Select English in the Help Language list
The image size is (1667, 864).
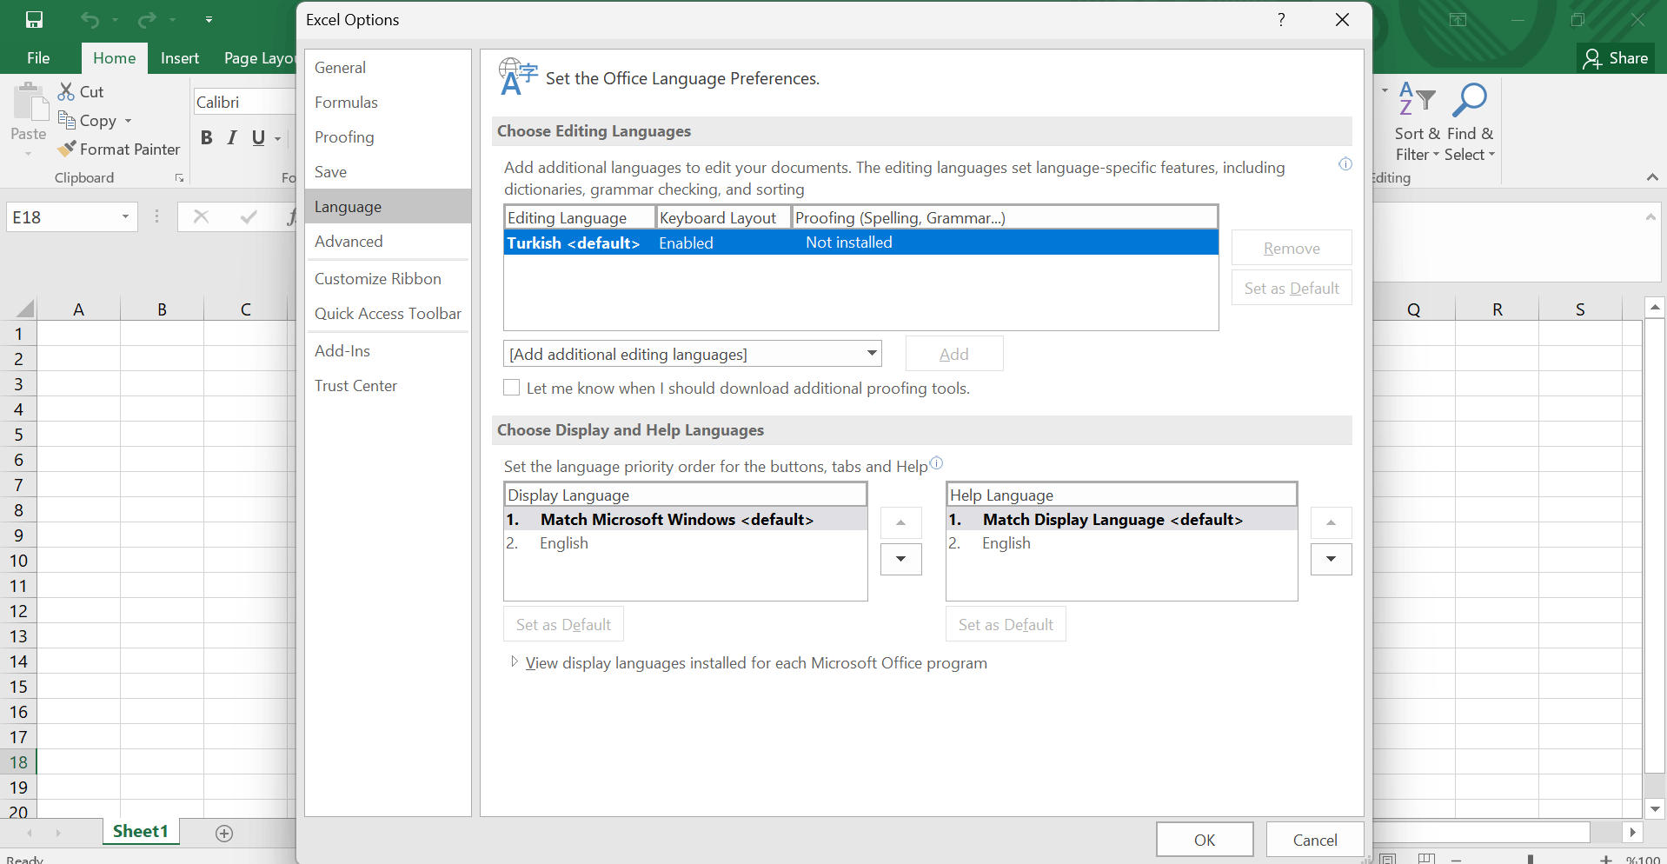1121,543
